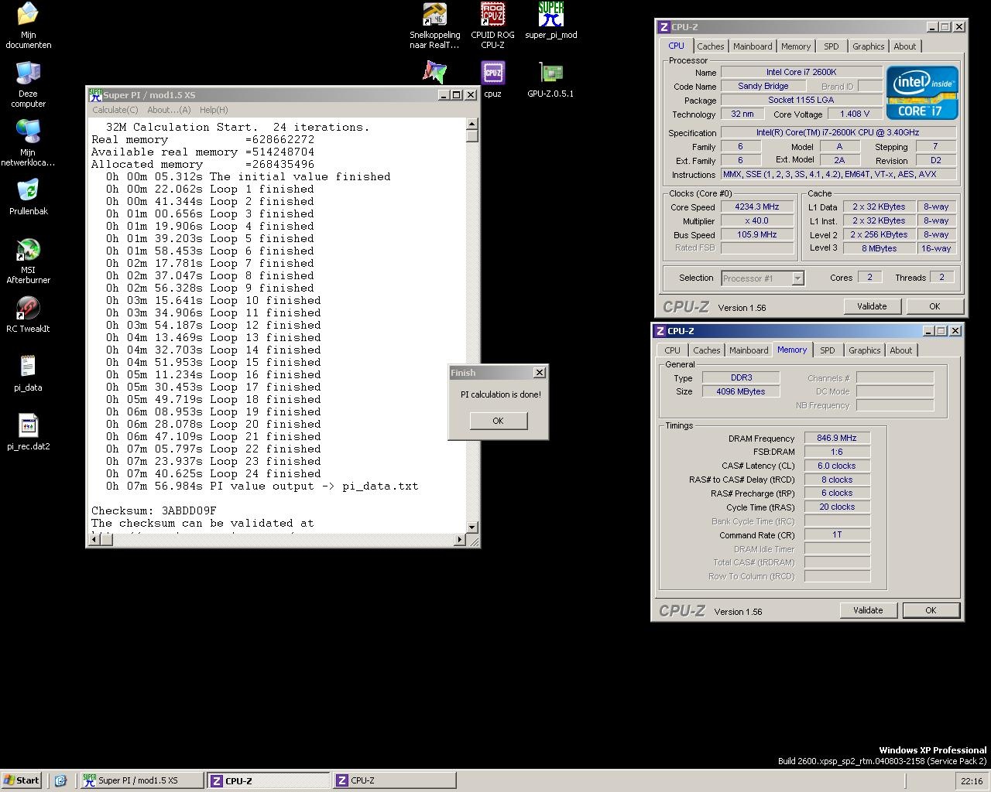Expand the Processor #1 selection dropdown
The height and width of the screenshot is (792, 991).
[797, 278]
